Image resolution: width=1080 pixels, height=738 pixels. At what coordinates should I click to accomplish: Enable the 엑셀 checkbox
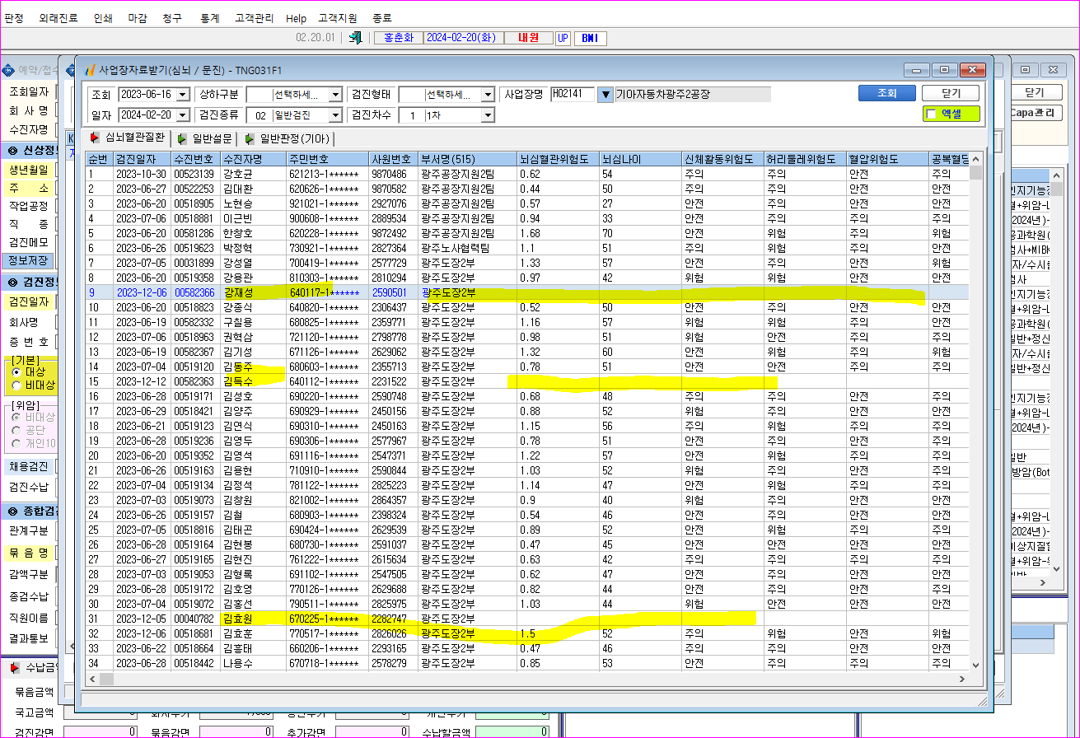coord(932,114)
